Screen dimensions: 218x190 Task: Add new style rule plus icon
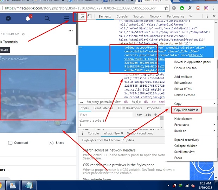(155, 115)
